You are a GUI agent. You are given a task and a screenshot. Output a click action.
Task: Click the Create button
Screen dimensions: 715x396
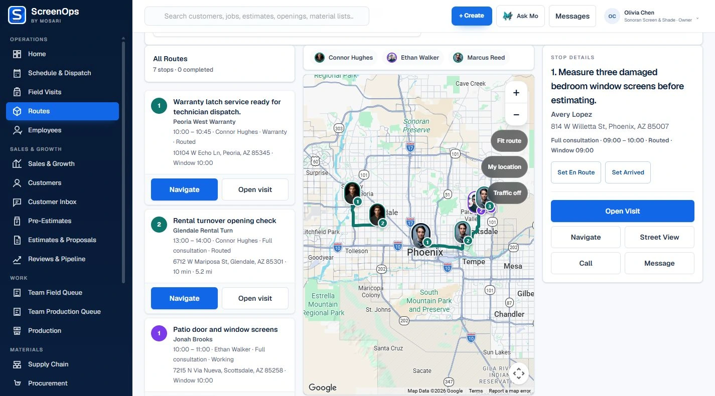click(x=472, y=16)
